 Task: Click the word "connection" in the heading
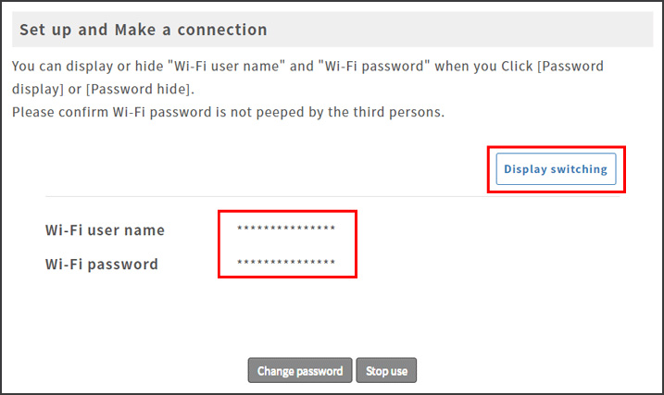pyautogui.click(x=221, y=31)
